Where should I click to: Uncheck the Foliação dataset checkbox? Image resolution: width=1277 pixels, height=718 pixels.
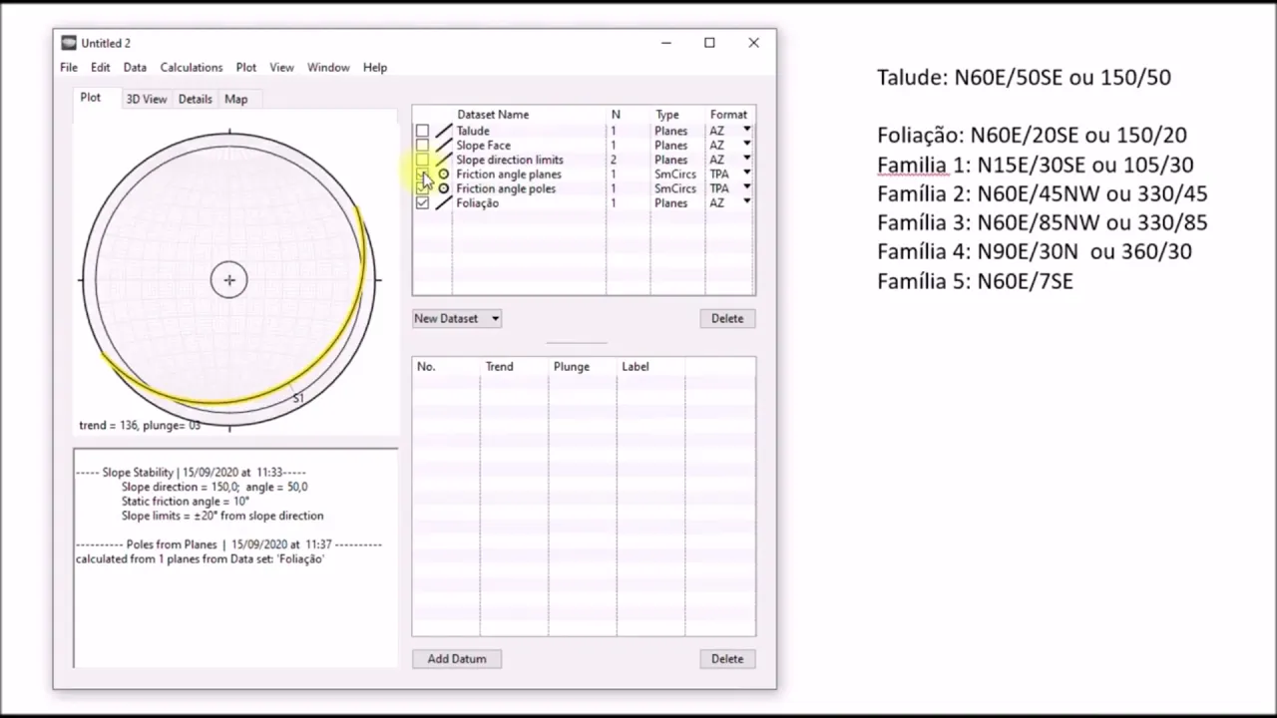point(423,203)
